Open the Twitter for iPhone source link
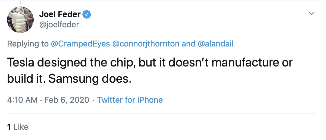The width and height of the screenshot is (326, 140). click(x=130, y=100)
